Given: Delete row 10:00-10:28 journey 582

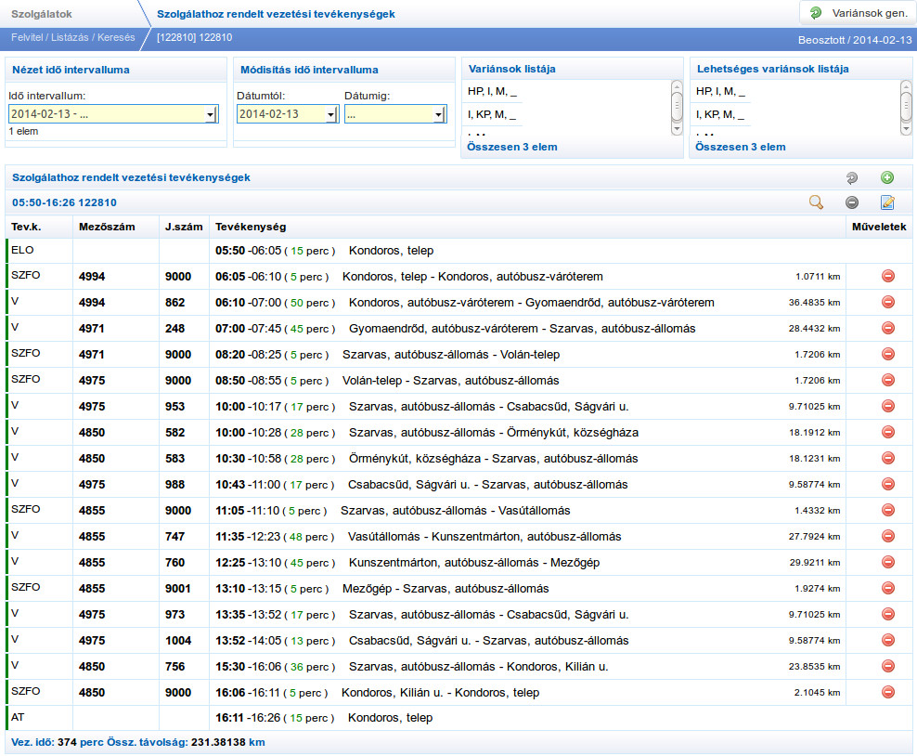Looking at the screenshot, I should tap(887, 432).
